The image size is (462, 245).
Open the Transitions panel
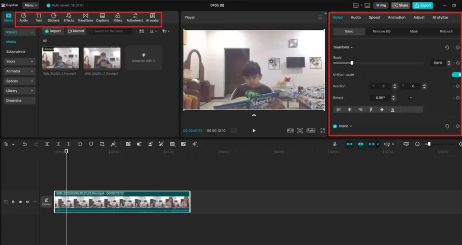click(85, 18)
